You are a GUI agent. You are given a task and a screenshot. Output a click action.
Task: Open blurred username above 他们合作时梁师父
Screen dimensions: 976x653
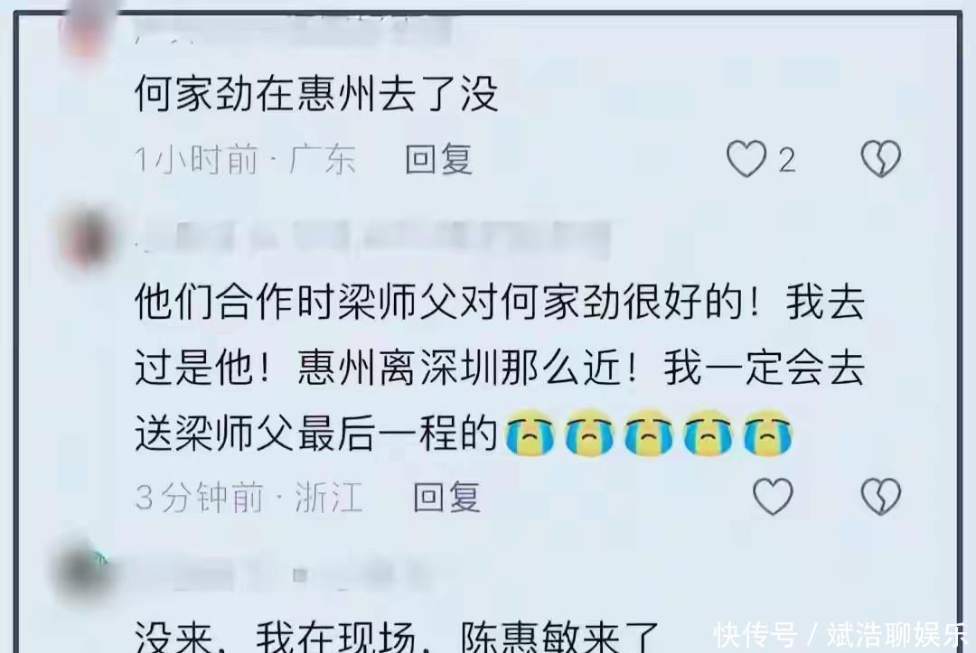(373, 239)
